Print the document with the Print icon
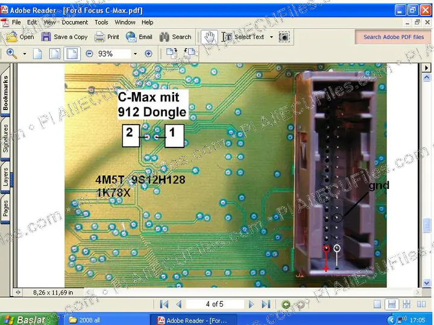The height and width of the screenshot is (325, 434). pyautogui.click(x=99, y=37)
